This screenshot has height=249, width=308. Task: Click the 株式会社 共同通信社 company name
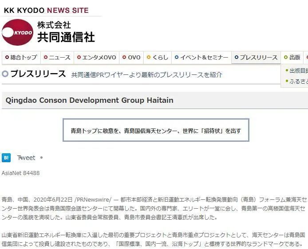click(x=66, y=32)
